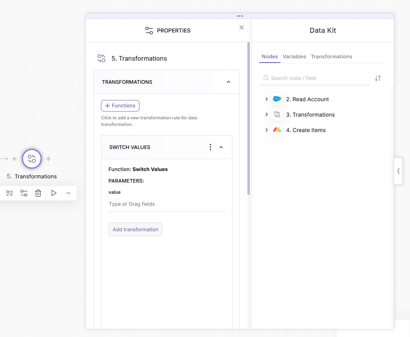The image size is (410, 337).
Task: Click the 'Data Kit' panel heading
Action: (x=323, y=30)
